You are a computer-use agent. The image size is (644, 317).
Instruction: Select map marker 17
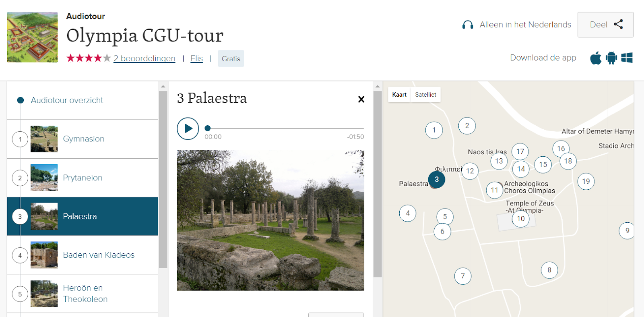(520, 151)
